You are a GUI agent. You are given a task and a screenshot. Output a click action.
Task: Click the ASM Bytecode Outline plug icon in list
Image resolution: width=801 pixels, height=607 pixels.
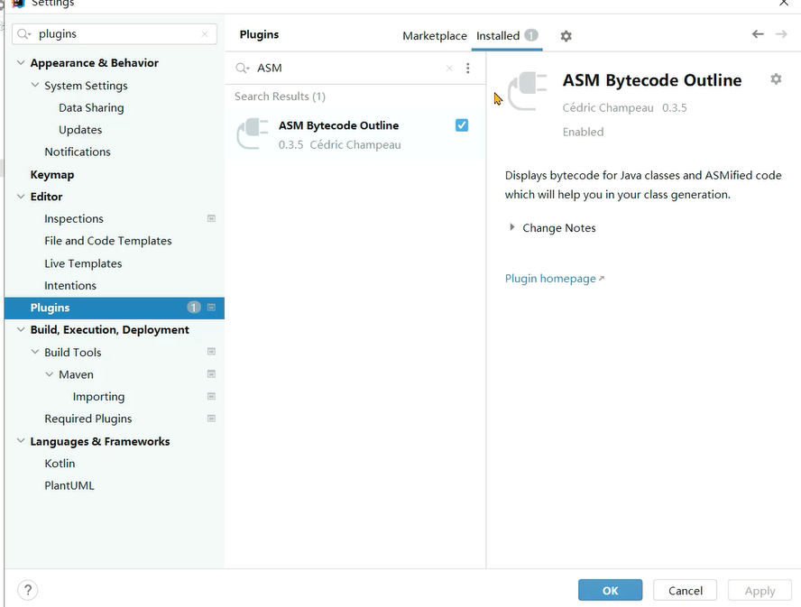[253, 134]
